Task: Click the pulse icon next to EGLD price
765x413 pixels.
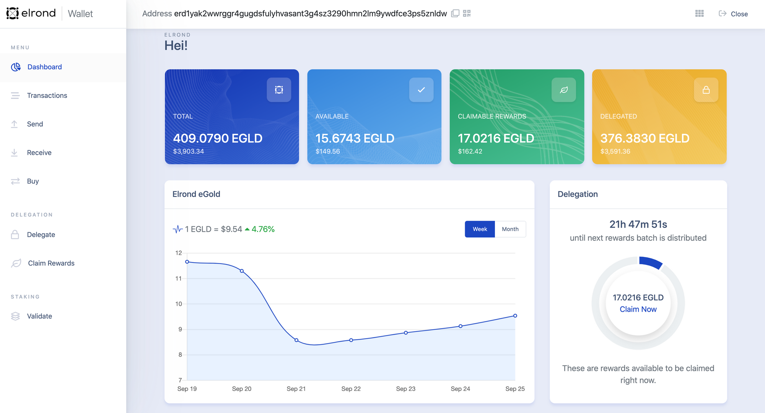Action: [177, 229]
